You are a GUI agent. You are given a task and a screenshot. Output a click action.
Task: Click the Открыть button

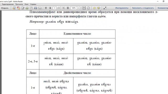[5, 8]
